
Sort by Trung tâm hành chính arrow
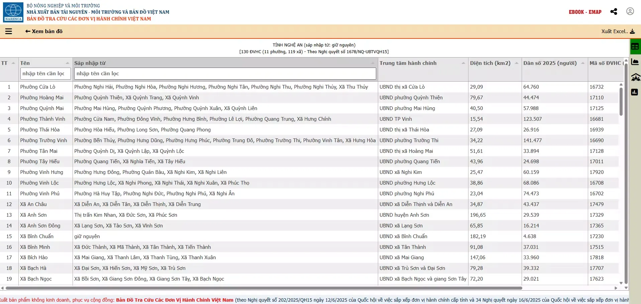pos(463,63)
